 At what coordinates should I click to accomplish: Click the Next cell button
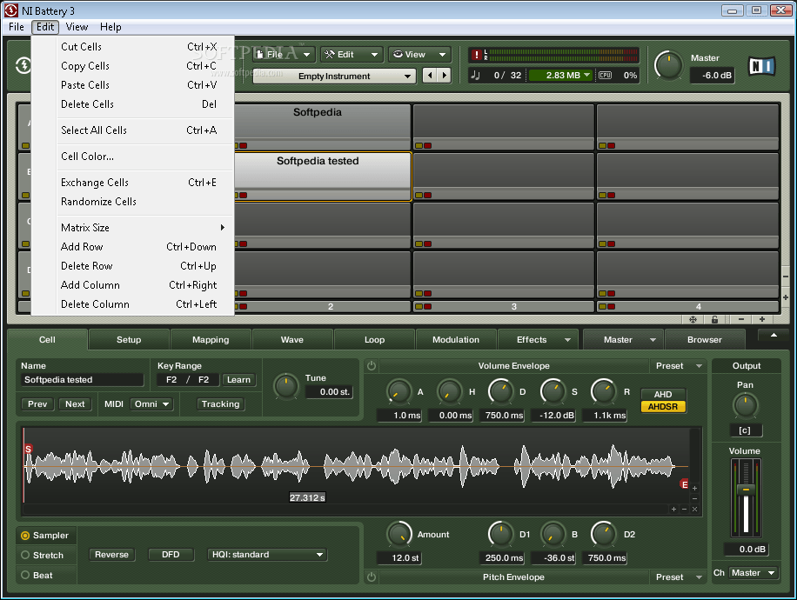point(75,403)
